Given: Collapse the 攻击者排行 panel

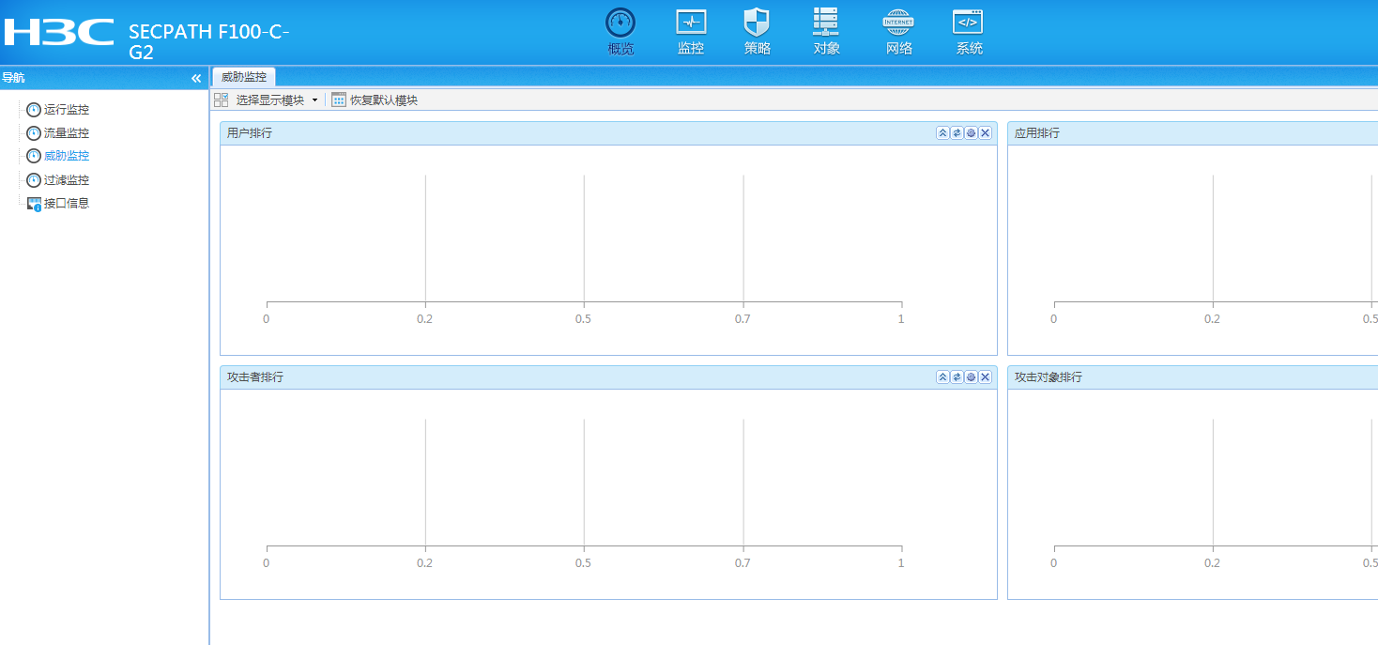Looking at the screenshot, I should (x=942, y=377).
